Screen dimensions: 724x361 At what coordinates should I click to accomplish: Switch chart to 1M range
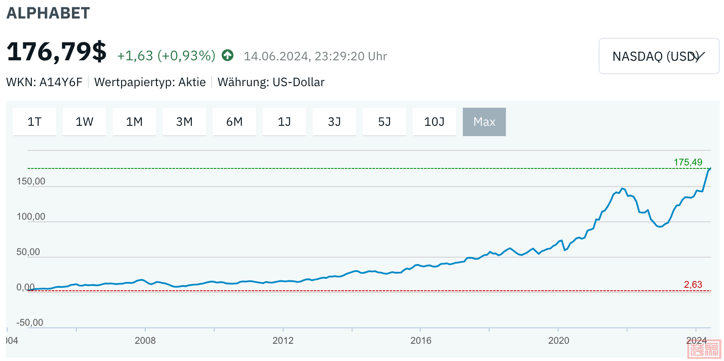coord(134,122)
